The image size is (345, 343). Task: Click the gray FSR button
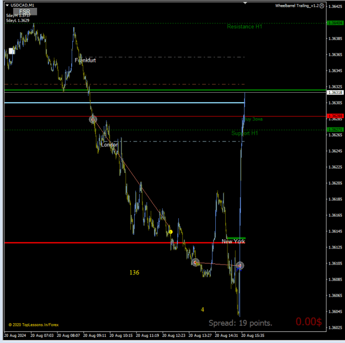(25, 12)
